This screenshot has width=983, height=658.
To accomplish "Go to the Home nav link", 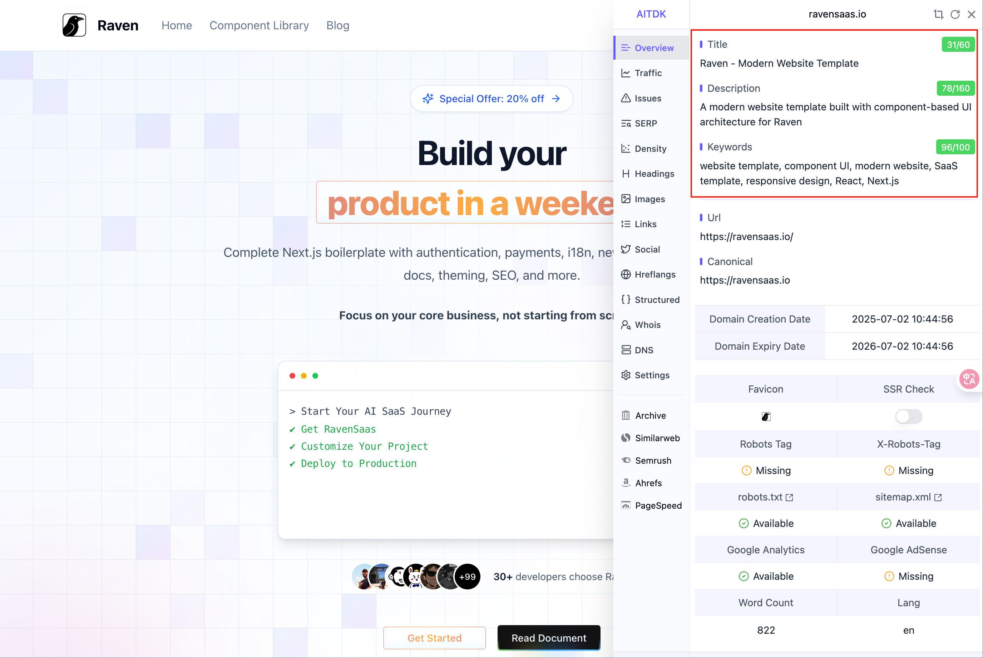I will 177,26.
